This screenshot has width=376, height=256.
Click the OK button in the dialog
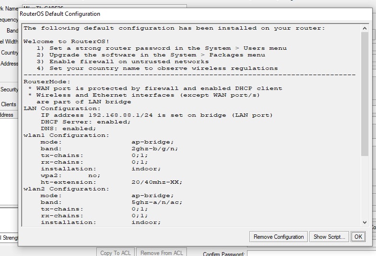click(x=358, y=236)
